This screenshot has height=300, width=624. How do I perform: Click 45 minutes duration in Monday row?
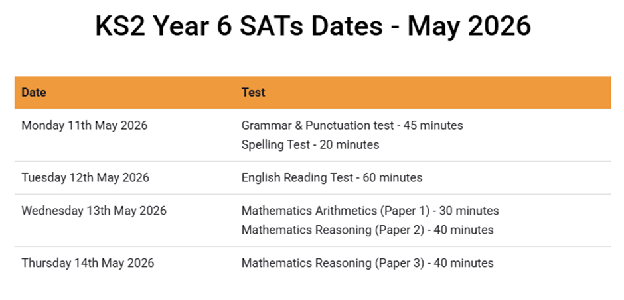coord(433,125)
